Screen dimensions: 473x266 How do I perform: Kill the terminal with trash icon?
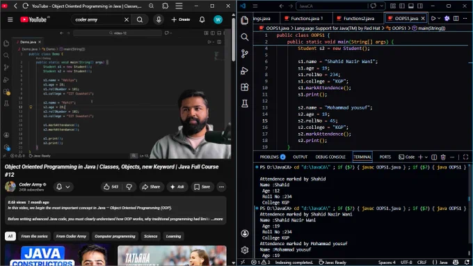click(x=443, y=157)
